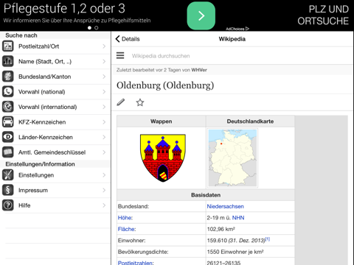Viewport: 354px width, 265px height.
Task: Select the Name (Stadt, Ort, ..) menu item
Action: point(55,61)
